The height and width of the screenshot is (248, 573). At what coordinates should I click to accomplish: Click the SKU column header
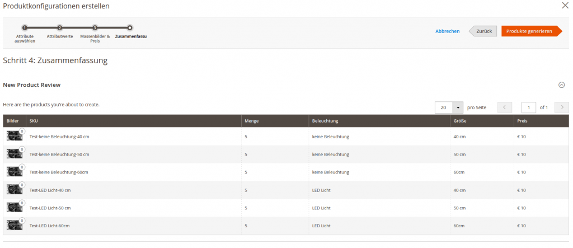(34, 121)
